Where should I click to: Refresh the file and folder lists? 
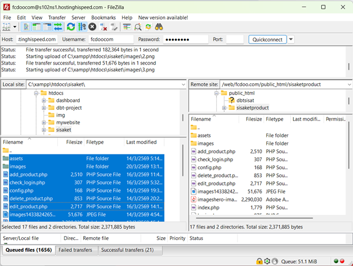(71, 27)
